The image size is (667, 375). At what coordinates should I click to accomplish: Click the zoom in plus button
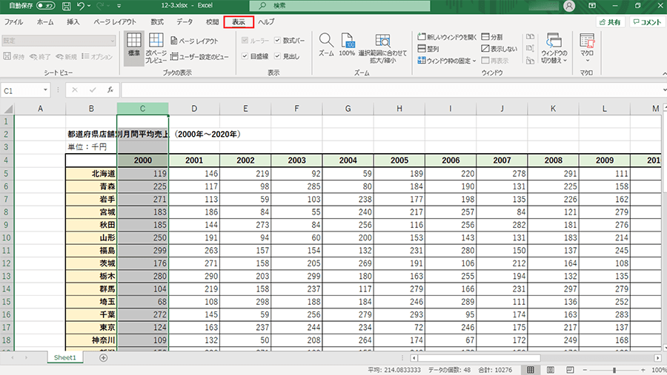(x=643, y=370)
